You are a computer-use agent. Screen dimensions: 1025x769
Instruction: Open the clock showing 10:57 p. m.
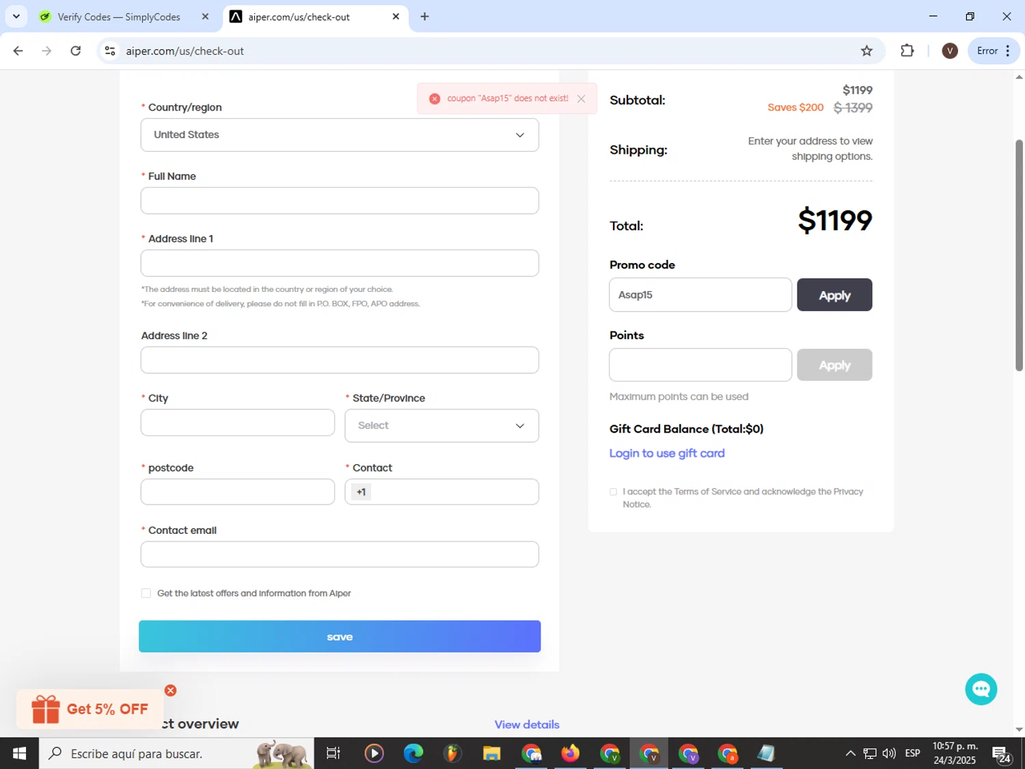955,753
